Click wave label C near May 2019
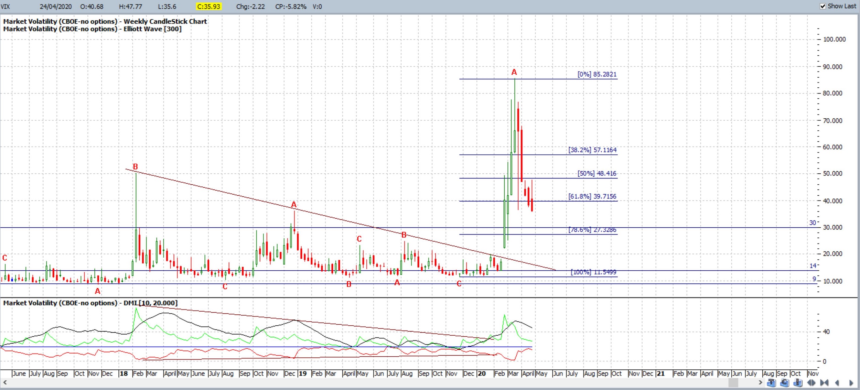 click(359, 239)
